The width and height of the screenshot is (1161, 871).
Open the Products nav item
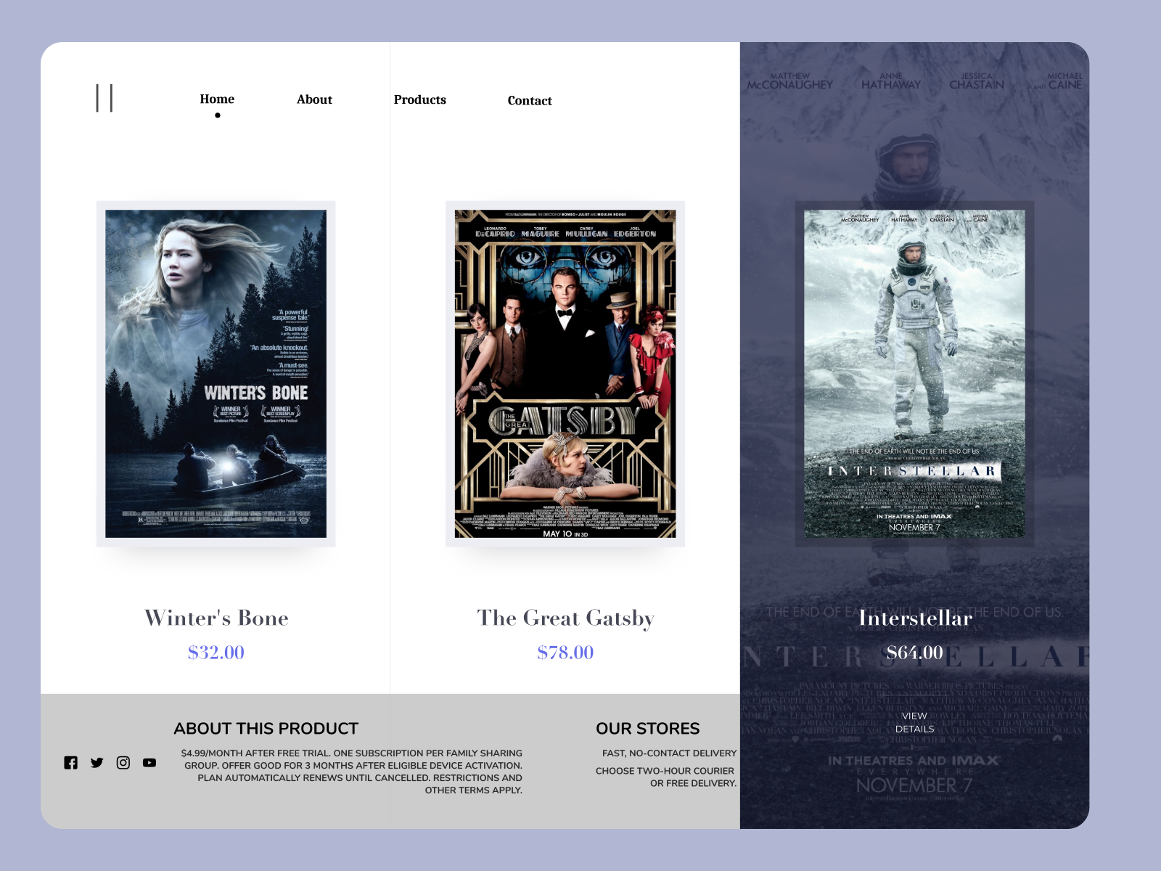tap(420, 99)
